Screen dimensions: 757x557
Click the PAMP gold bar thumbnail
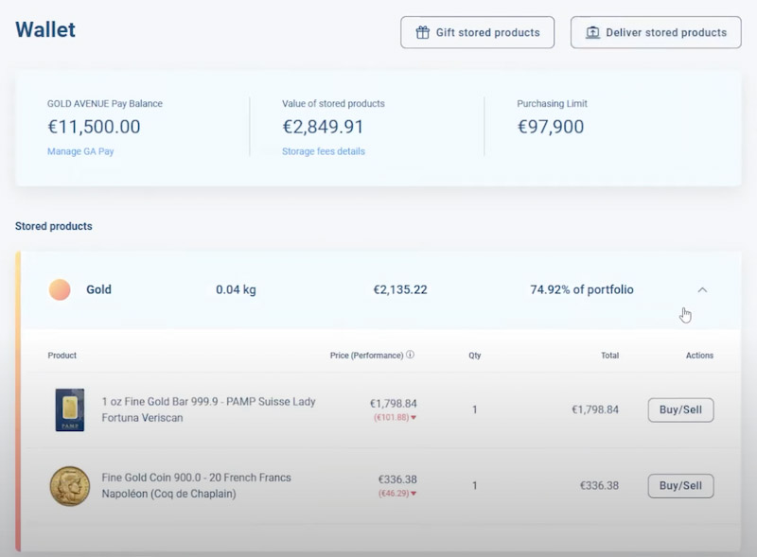pos(69,409)
